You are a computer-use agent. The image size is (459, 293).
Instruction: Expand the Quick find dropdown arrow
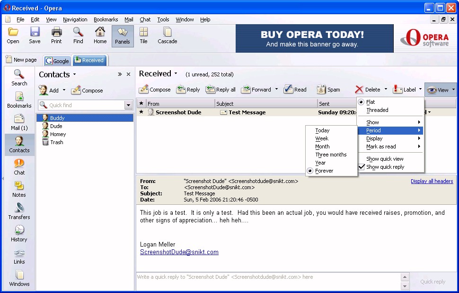point(128,105)
